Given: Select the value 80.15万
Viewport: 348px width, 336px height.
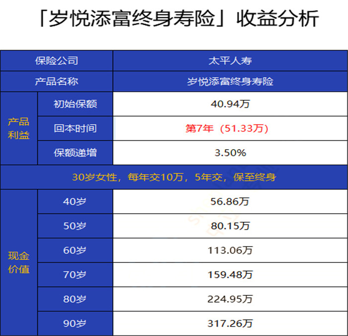Looking at the screenshot, I should pos(230,226).
